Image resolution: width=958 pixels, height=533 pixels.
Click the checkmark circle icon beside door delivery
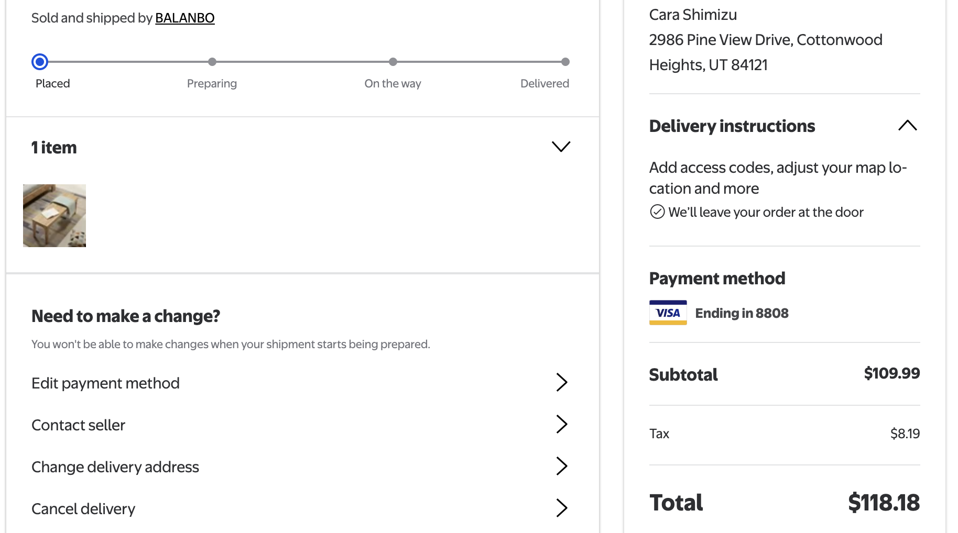click(x=657, y=212)
